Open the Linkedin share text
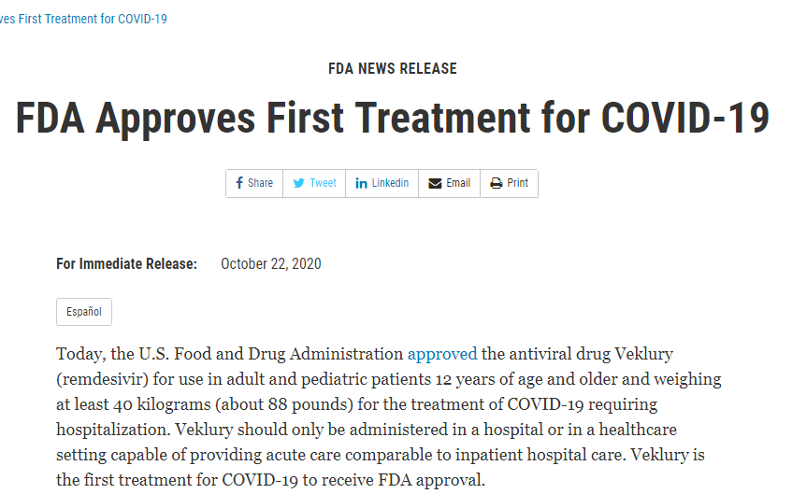Screen dimensions: 792x494 (x=390, y=183)
